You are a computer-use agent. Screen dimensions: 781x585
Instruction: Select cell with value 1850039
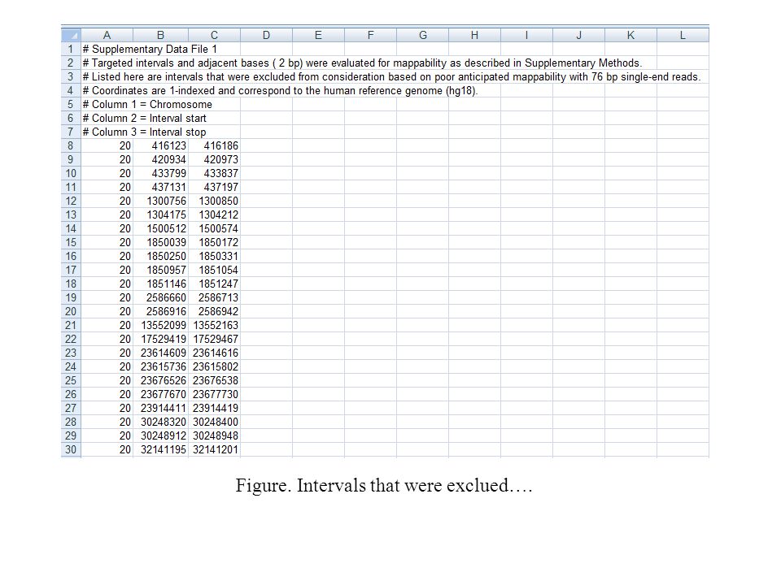(160, 242)
